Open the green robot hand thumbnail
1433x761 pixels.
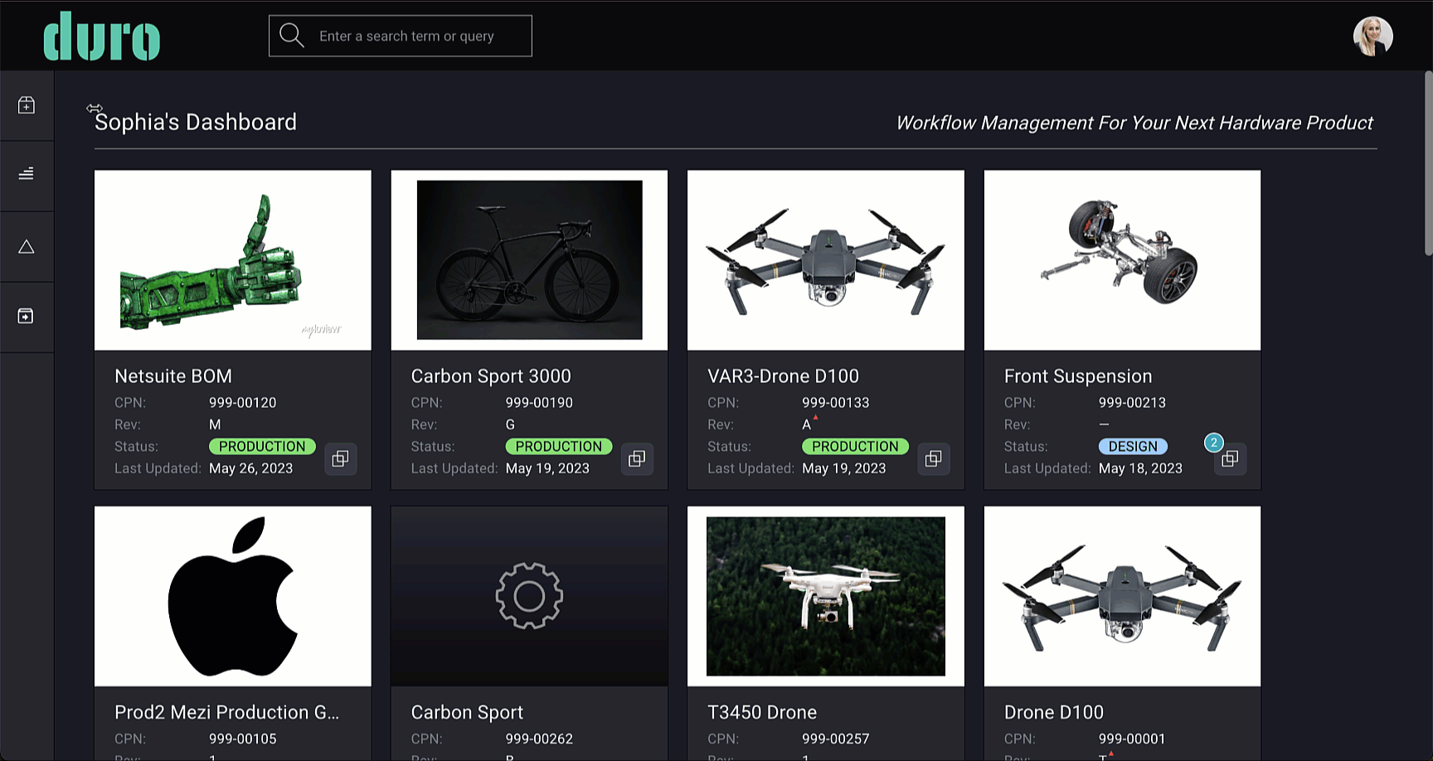233,260
